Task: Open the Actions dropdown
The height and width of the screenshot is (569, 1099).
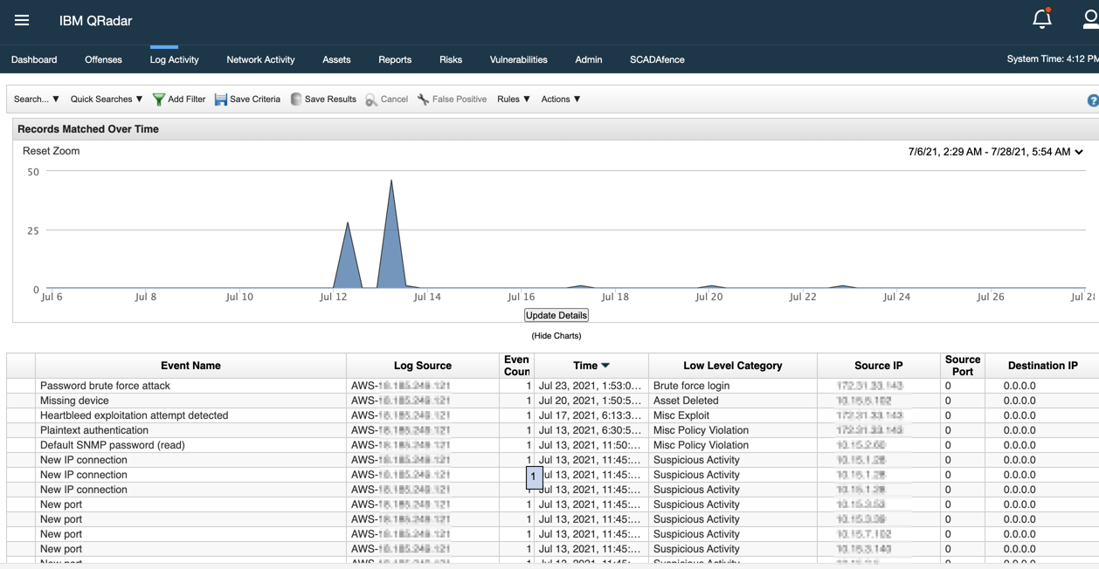Action: (x=560, y=99)
